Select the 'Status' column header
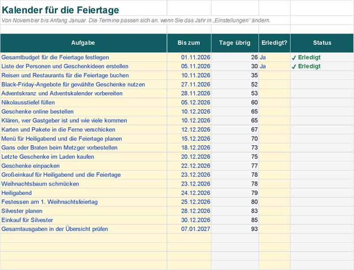 pyautogui.click(x=322, y=42)
